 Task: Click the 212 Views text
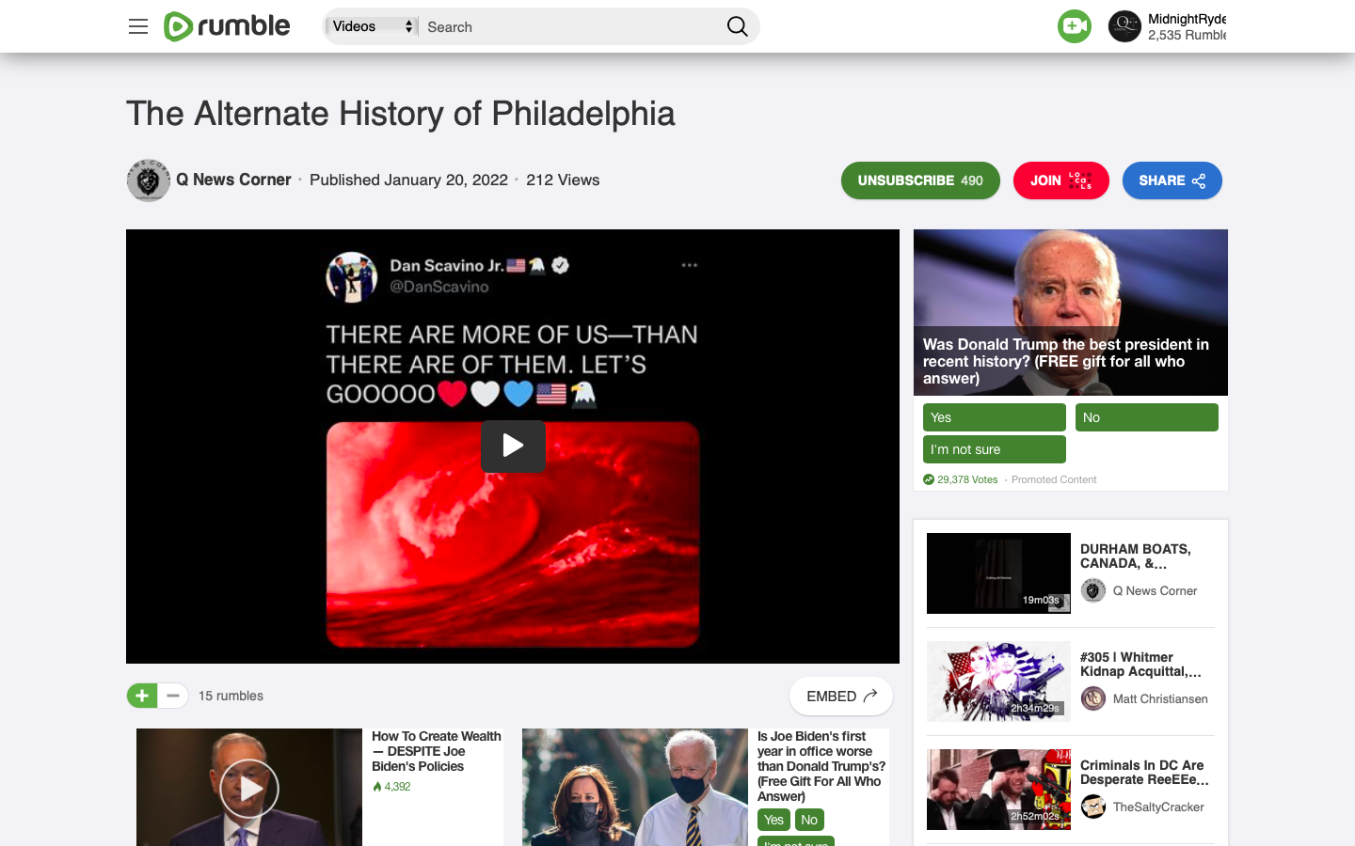click(563, 180)
